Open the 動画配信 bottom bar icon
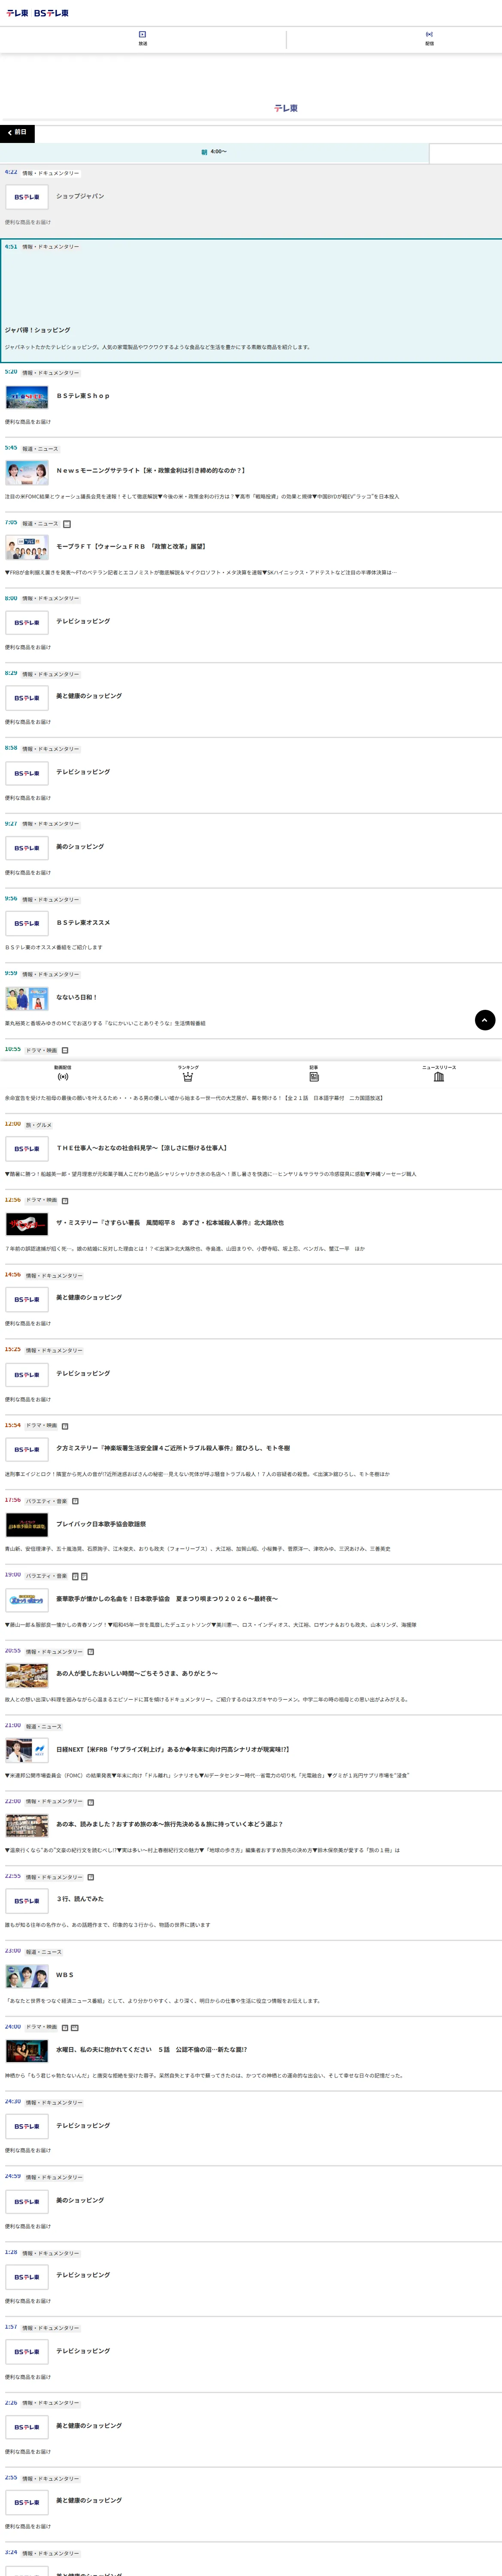This screenshot has height=2576, width=502. click(x=63, y=1074)
